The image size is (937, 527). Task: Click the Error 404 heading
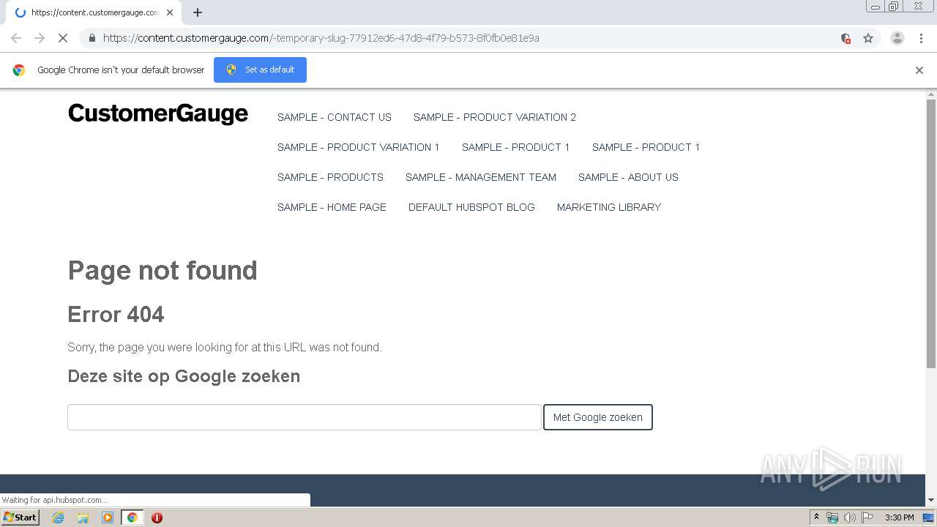click(116, 315)
